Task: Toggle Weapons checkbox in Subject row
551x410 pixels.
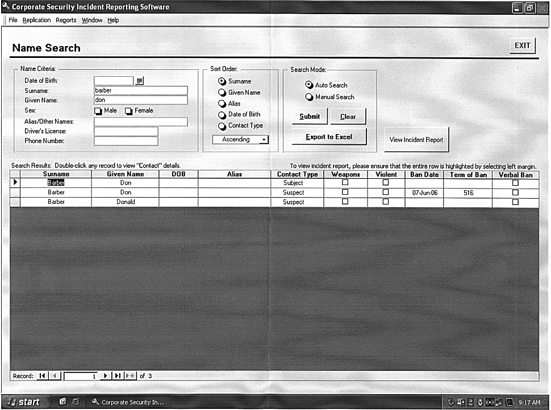Action: [x=345, y=182]
